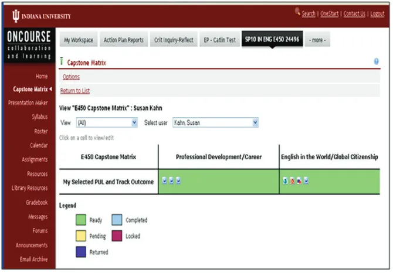393x273 pixels.
Task: Open the - more - sites dropdown tab
Action: pyautogui.click(x=317, y=40)
